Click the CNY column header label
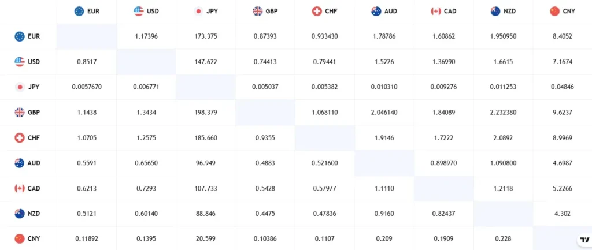This screenshot has height=250, width=592. 569,11
